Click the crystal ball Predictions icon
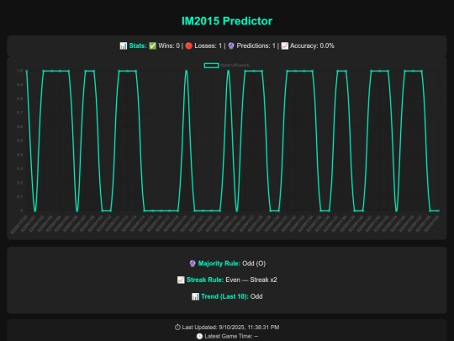 tap(231, 45)
